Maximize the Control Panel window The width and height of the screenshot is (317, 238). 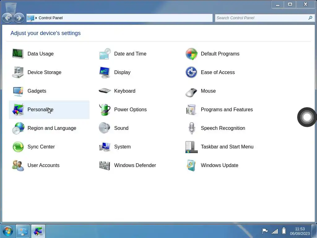point(290,4)
